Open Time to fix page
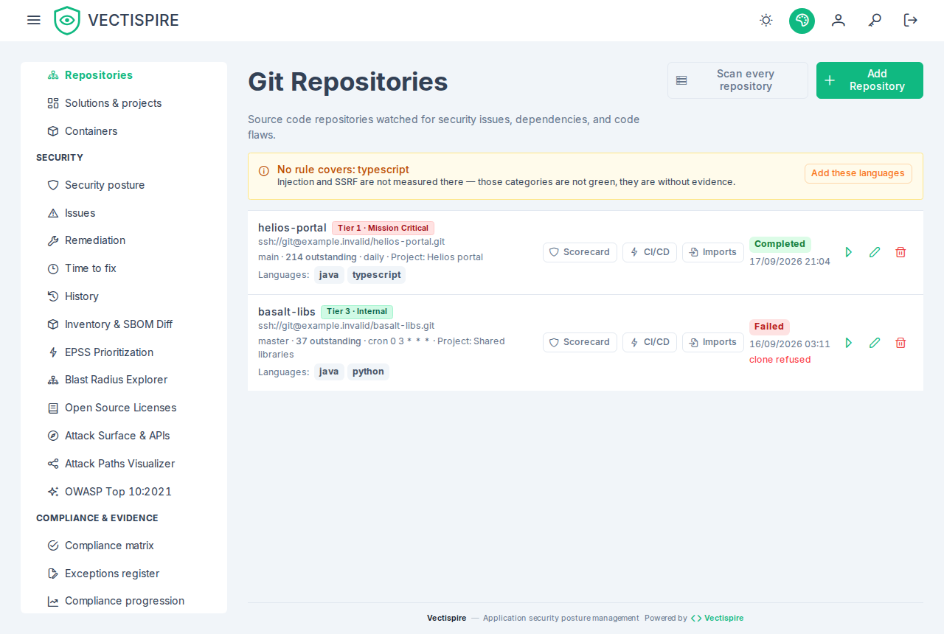 [x=124, y=268]
